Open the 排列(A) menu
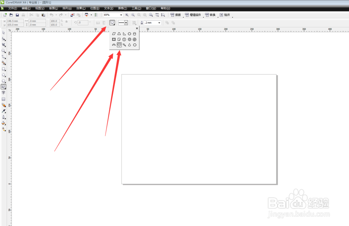Image resolution: width=349 pixels, height=226 pixels. point(67,8)
